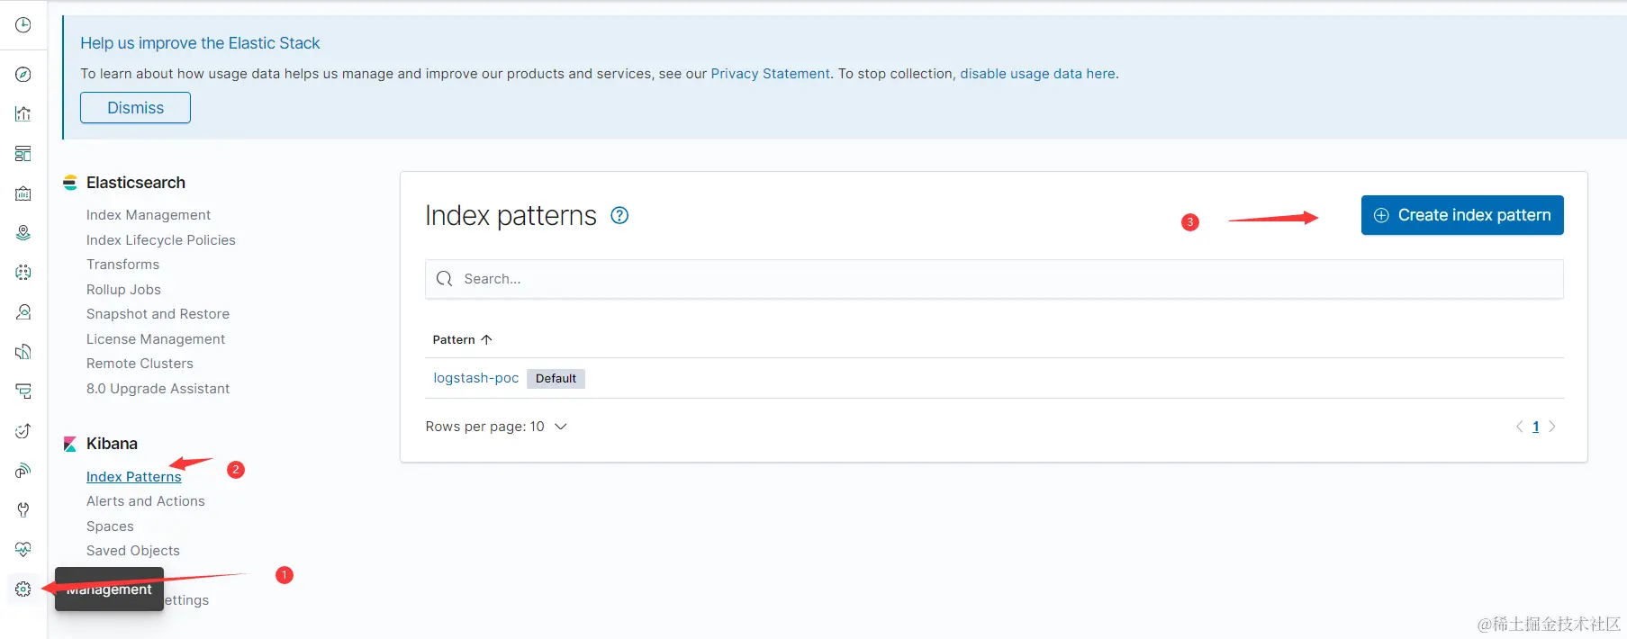Dismiss the usage data banner

click(x=135, y=108)
